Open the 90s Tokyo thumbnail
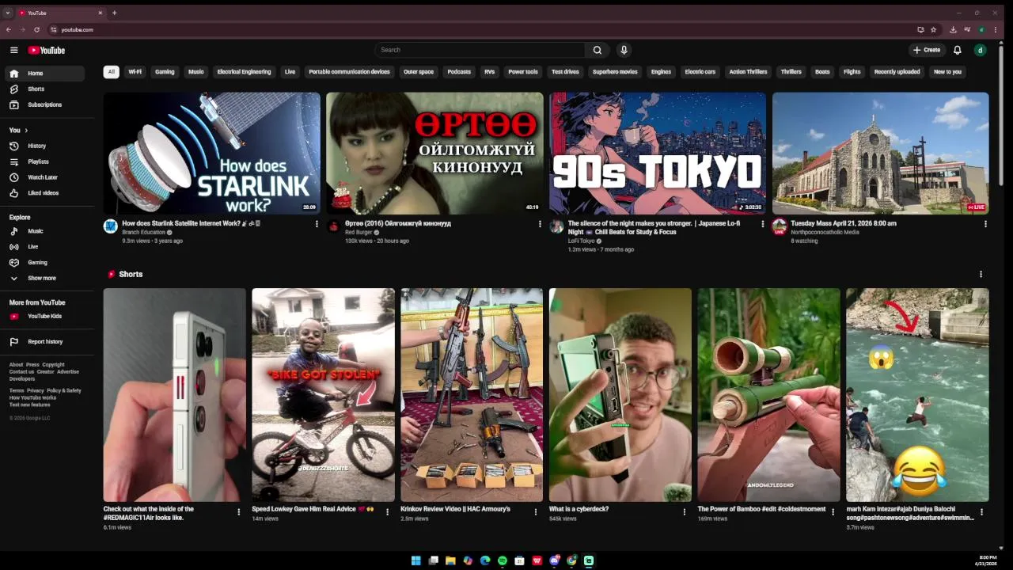Viewport: 1013px width, 570px height. click(x=658, y=154)
